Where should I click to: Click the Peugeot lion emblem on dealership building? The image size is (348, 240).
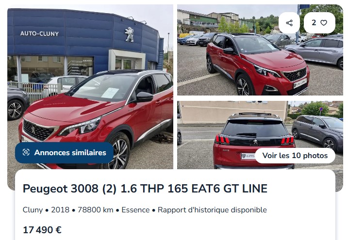coord(129,34)
